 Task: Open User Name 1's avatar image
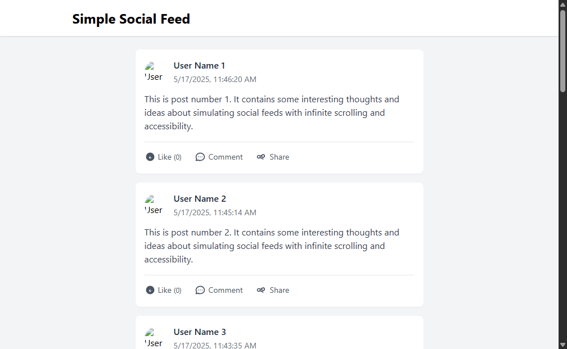(154, 71)
